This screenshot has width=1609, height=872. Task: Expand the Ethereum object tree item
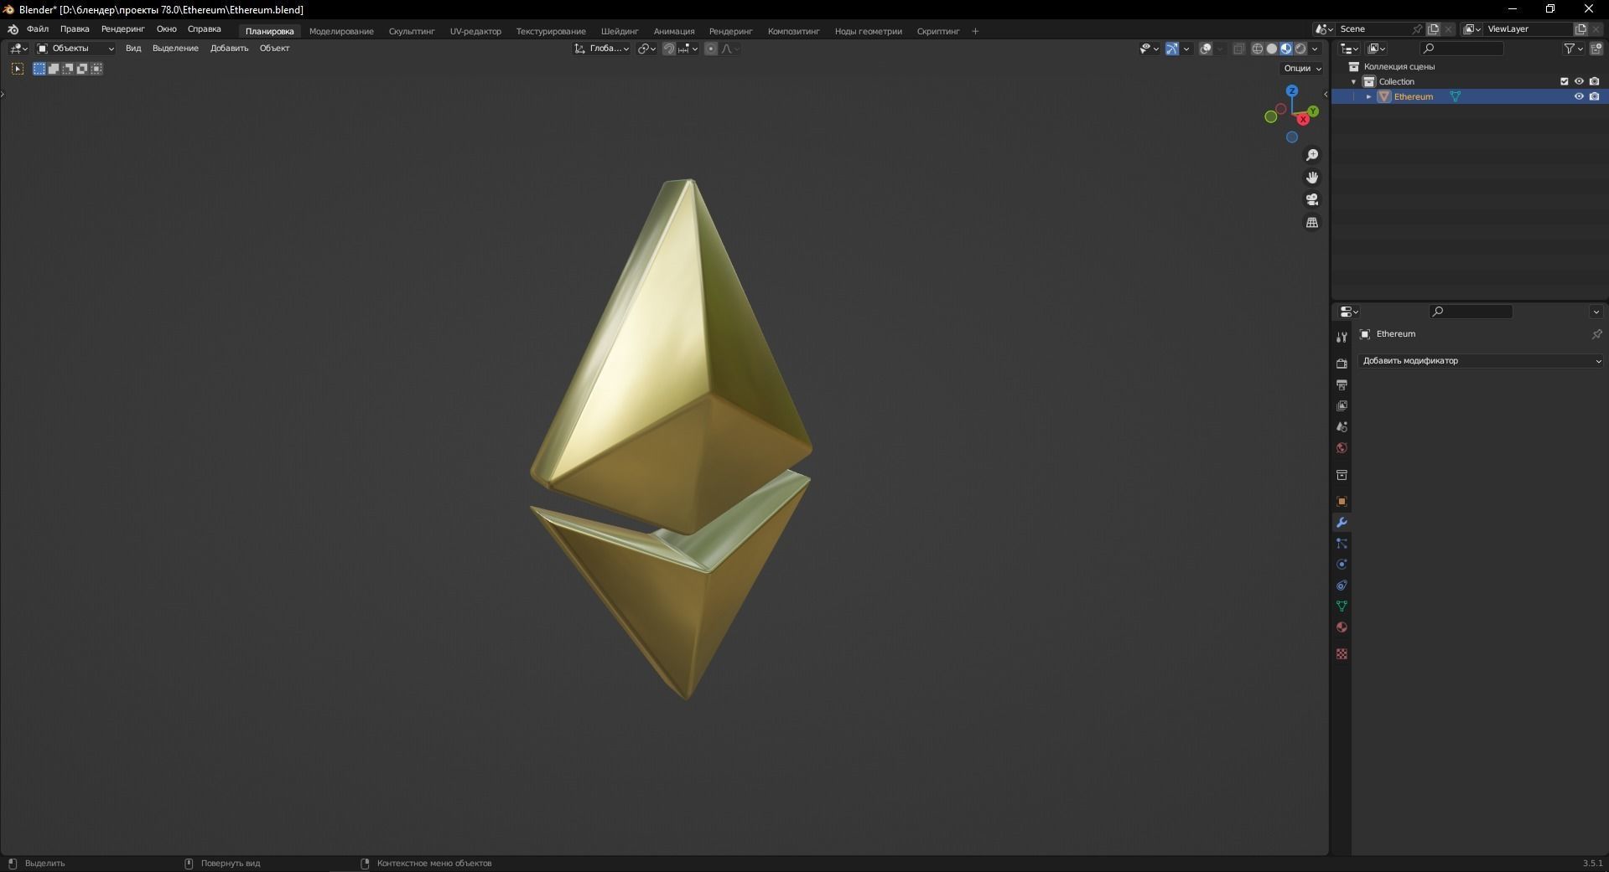[1368, 96]
